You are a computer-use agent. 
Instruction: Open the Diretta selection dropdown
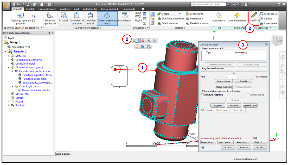pos(180,14)
